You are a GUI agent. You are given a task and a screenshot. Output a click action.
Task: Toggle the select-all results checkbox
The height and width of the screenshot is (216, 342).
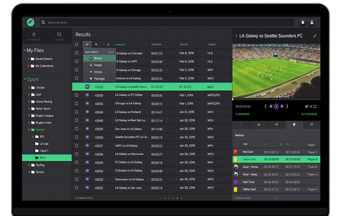click(x=76, y=44)
